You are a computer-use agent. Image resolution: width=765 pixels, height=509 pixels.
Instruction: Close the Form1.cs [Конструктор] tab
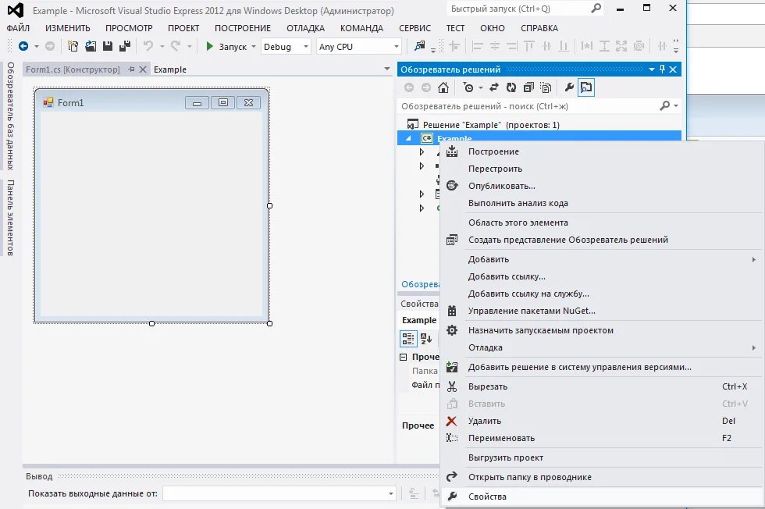coord(142,69)
